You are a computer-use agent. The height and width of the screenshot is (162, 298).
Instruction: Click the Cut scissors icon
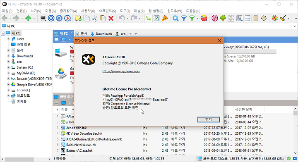94,18
